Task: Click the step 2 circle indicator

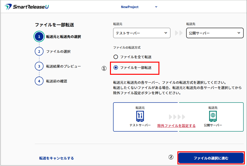Action: [39, 51]
